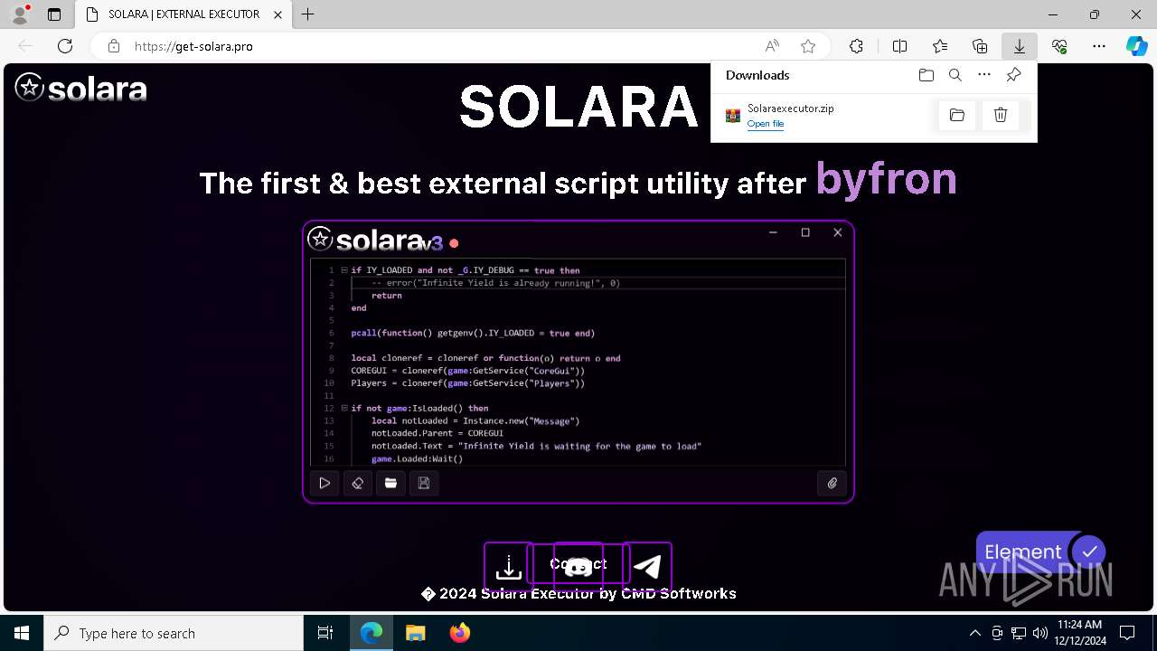Click the Edge profile avatar icon
The width and height of the screenshot is (1157, 651).
click(20, 14)
